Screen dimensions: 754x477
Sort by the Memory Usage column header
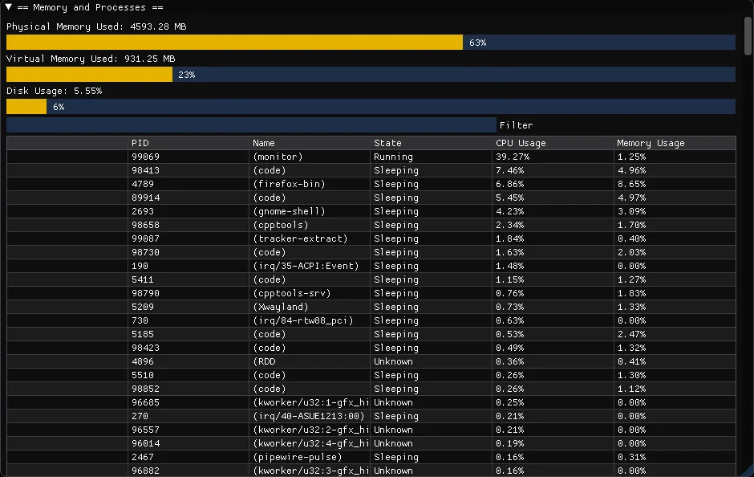click(651, 143)
